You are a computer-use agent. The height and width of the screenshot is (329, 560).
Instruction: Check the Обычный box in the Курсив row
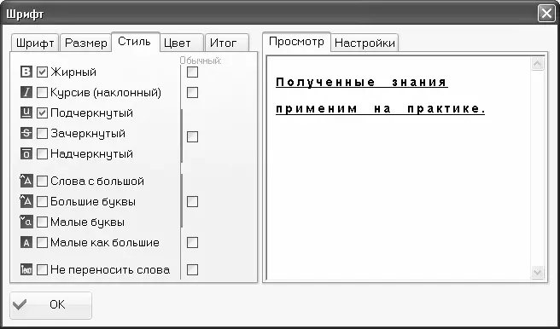pyautogui.click(x=193, y=93)
